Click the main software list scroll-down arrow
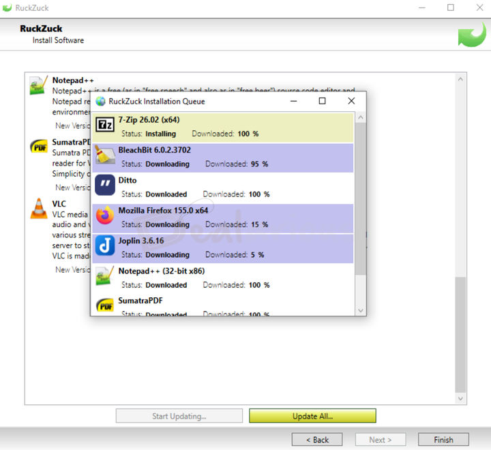The height and width of the screenshot is (450, 491). click(x=460, y=398)
